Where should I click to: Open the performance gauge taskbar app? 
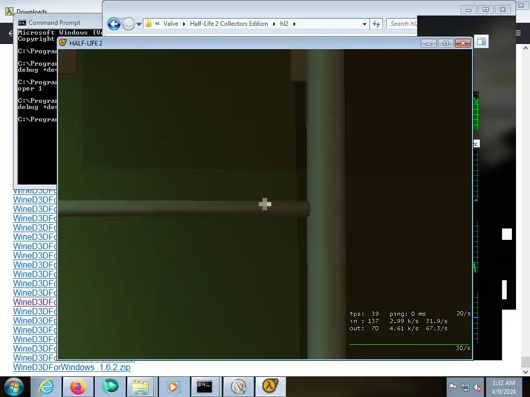(238, 387)
